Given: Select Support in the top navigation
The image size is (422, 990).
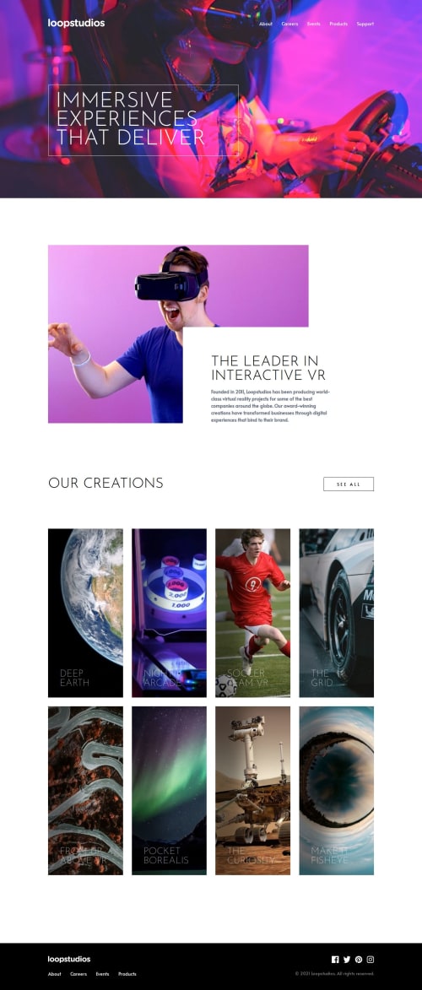Looking at the screenshot, I should (365, 24).
